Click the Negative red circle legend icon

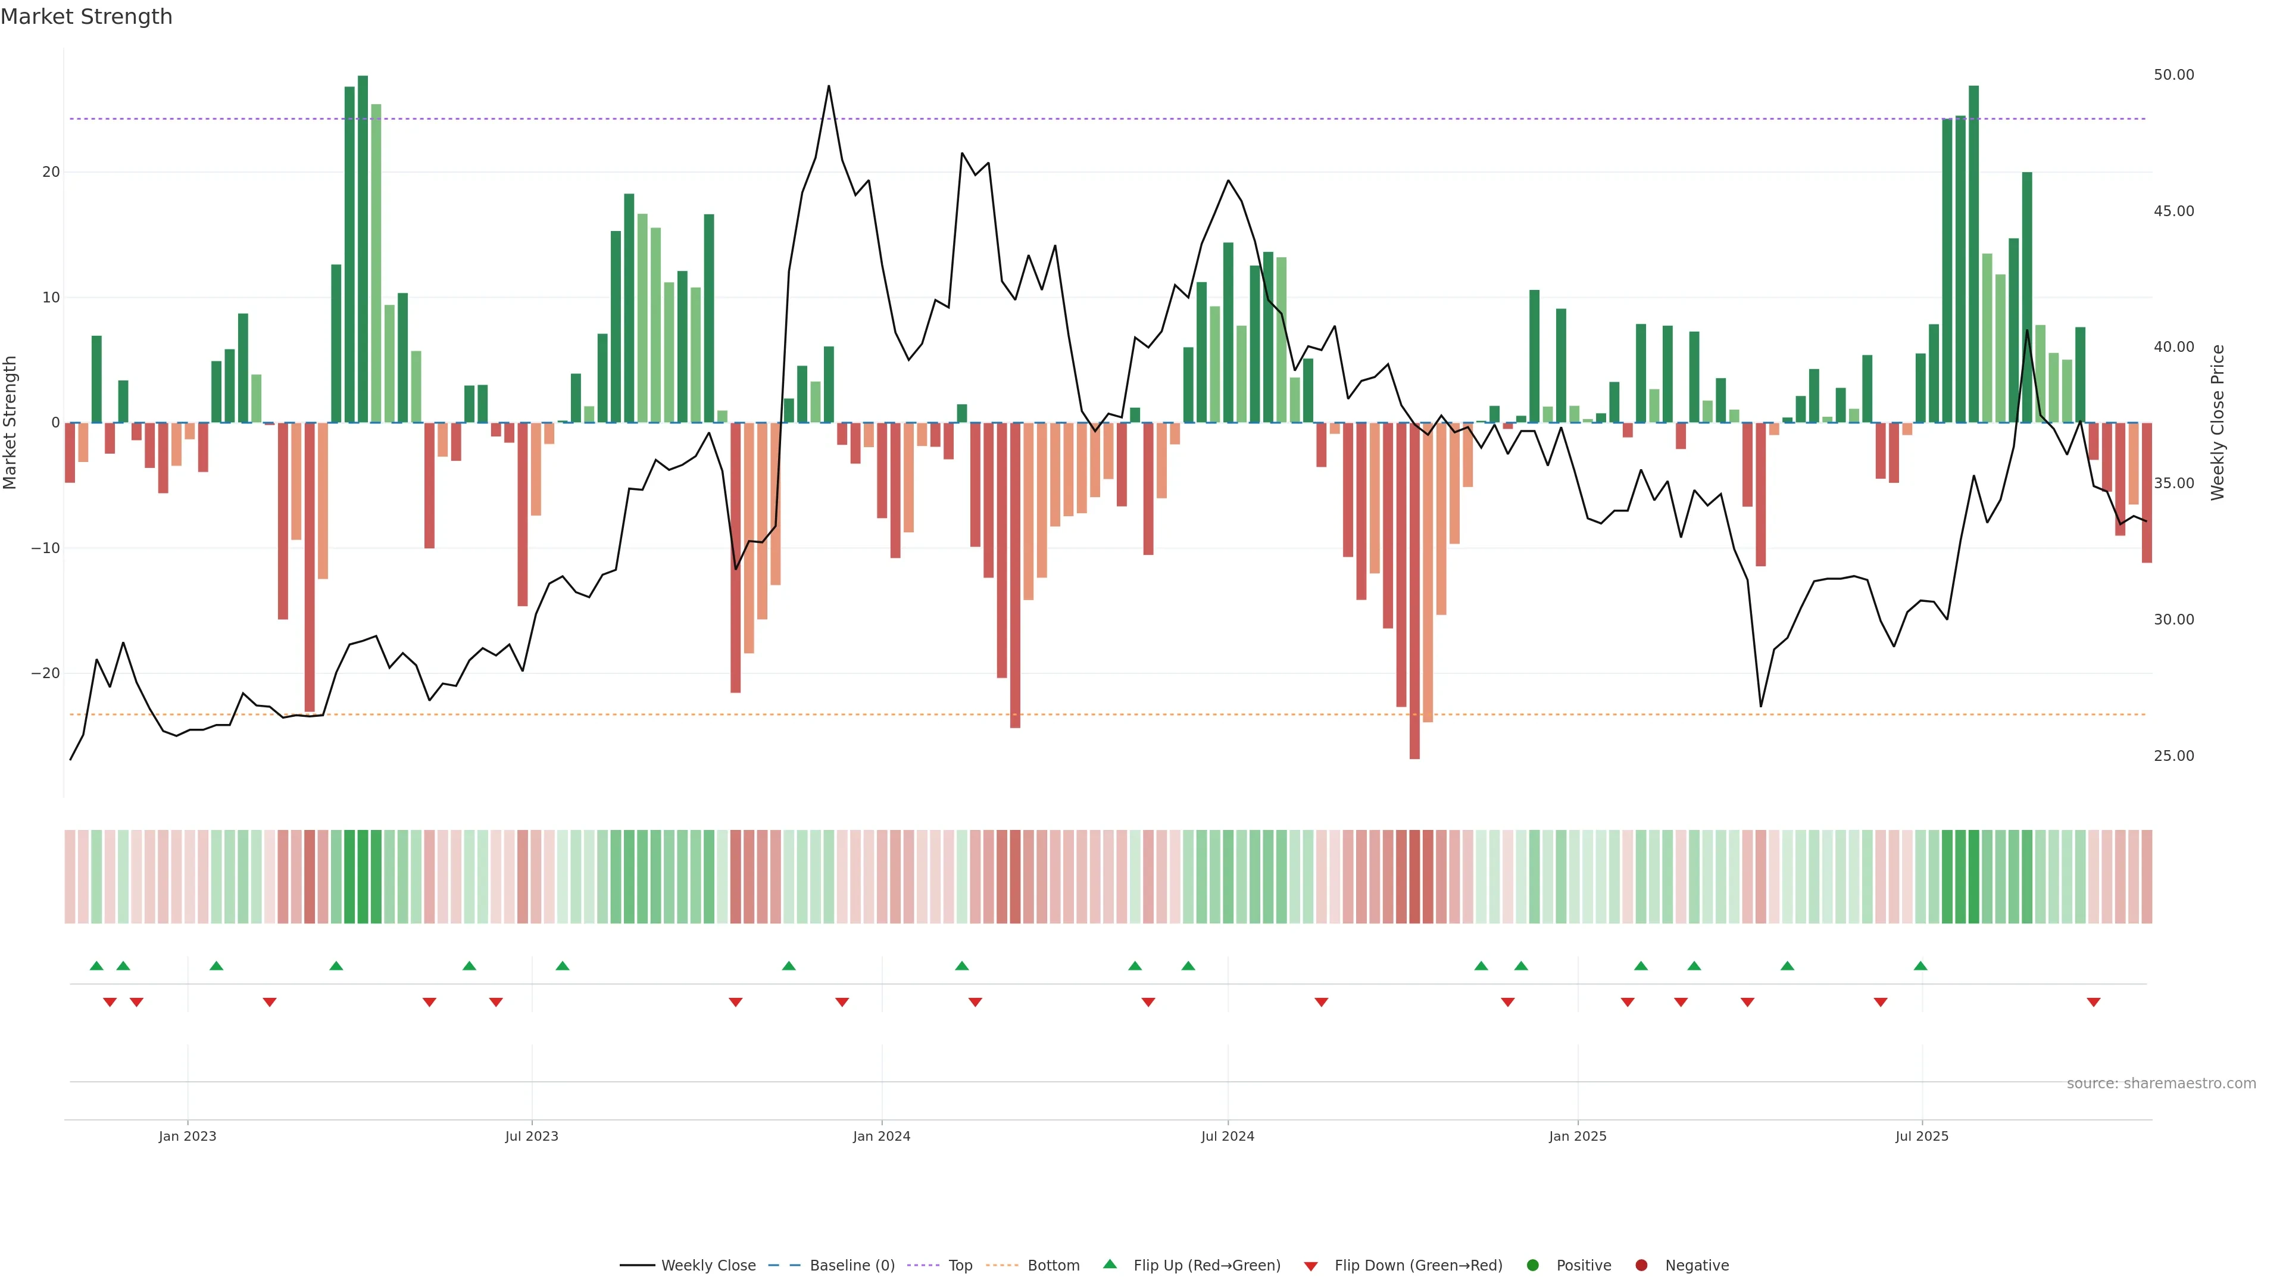point(1641,1265)
